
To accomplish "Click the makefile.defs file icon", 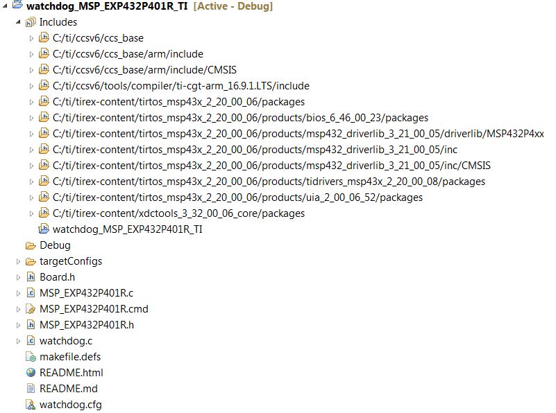I will pyautogui.click(x=31, y=357).
